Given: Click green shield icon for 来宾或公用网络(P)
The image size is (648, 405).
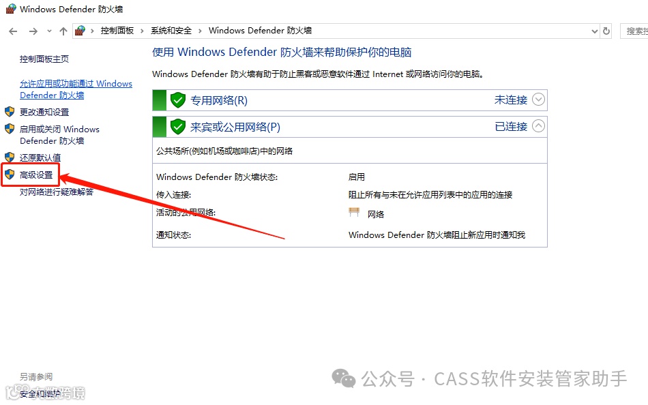Looking at the screenshot, I should tap(178, 126).
